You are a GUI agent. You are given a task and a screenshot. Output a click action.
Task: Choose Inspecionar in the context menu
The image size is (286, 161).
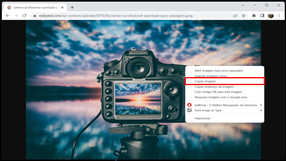click(x=224, y=118)
